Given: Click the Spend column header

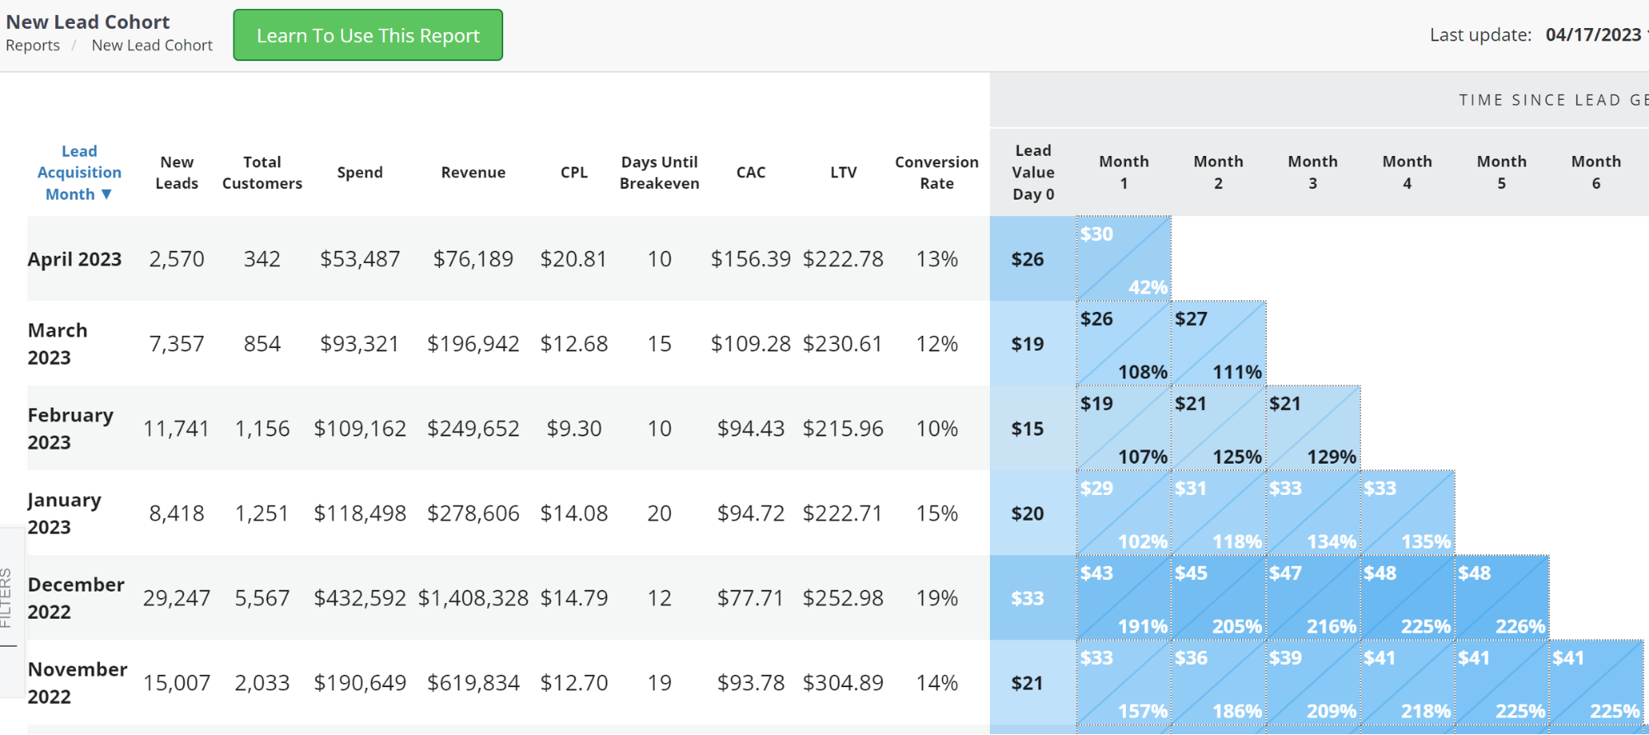Looking at the screenshot, I should [x=360, y=172].
